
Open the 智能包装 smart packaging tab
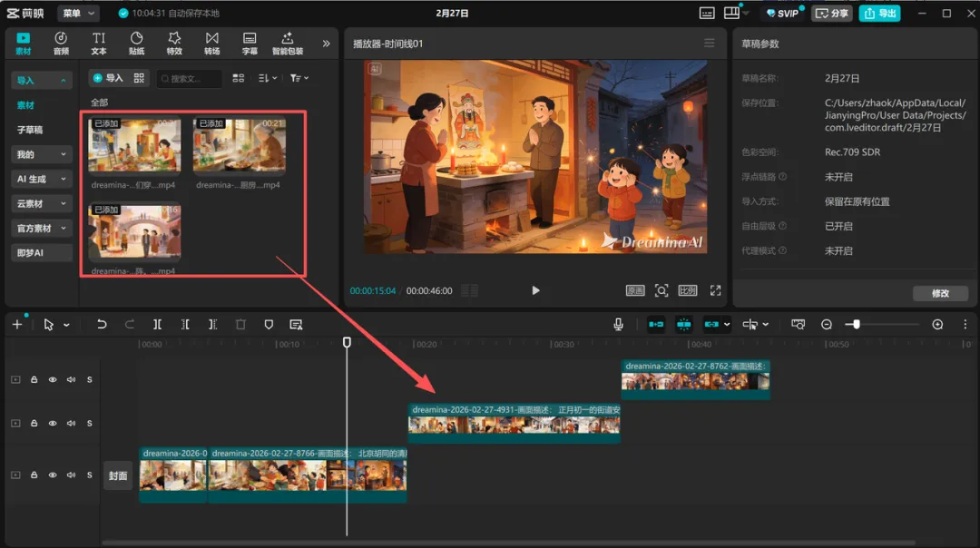(288, 44)
